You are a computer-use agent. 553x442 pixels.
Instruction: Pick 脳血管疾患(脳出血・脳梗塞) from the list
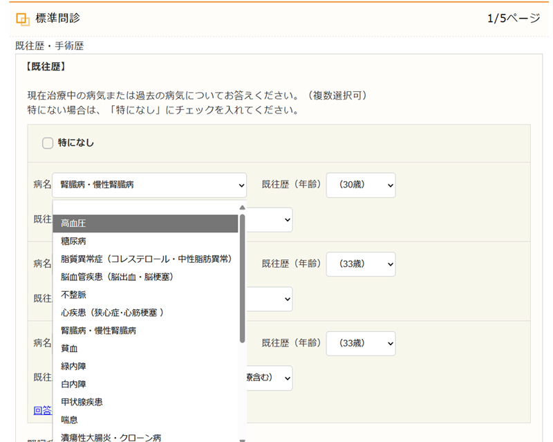(145, 277)
